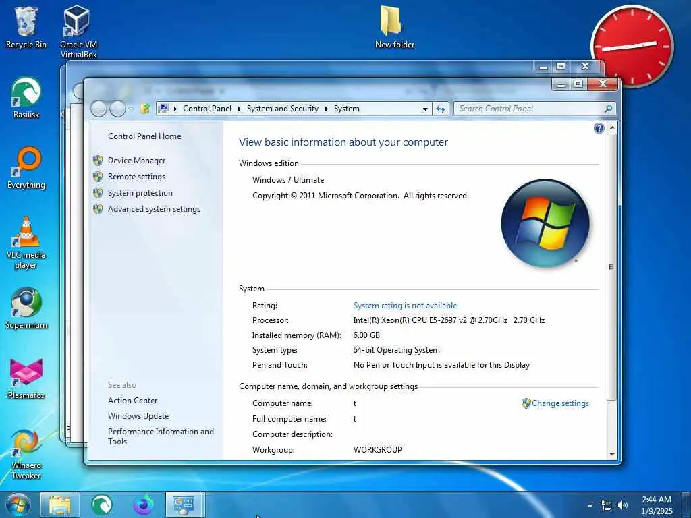Open the Windows Start orb
The image size is (691, 518).
(18, 505)
